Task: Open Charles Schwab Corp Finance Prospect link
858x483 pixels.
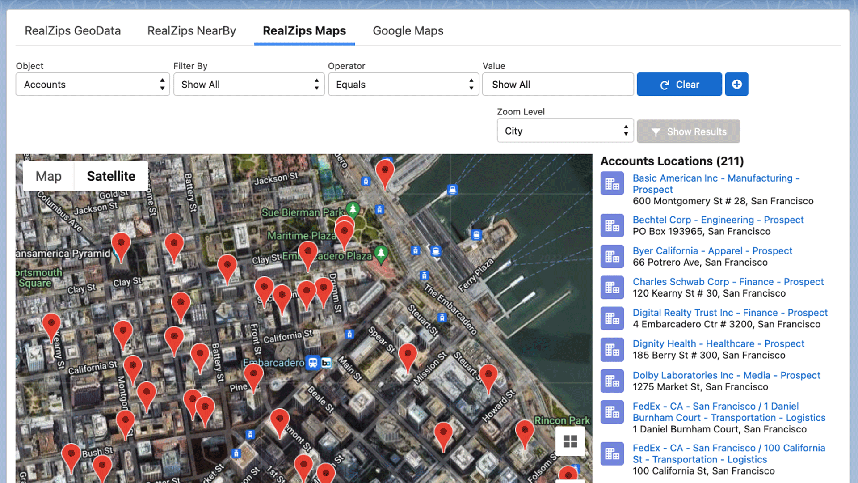Action: 728,282
